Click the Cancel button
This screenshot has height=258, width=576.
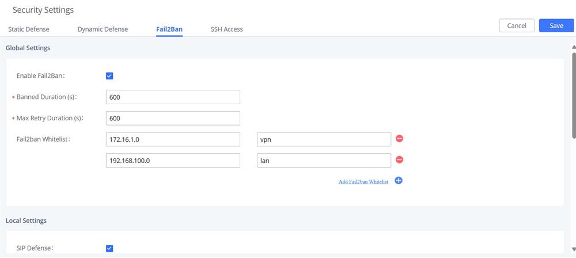[516, 26]
